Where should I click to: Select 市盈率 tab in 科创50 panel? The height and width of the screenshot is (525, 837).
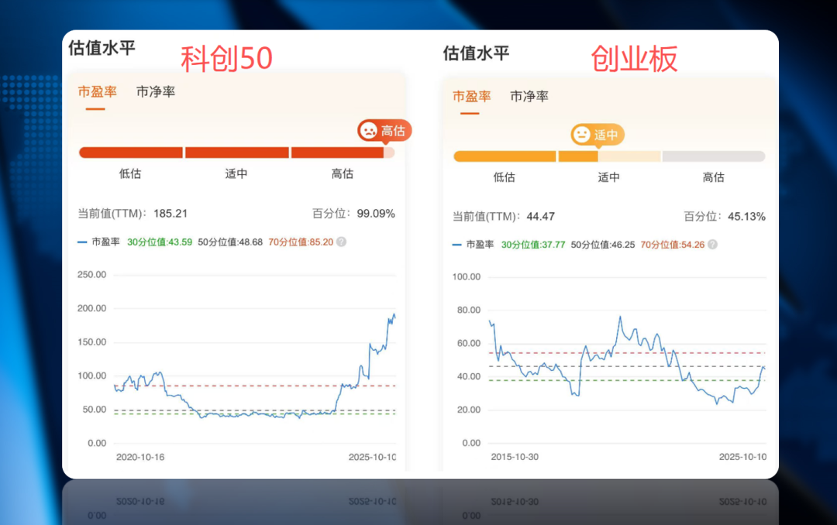(x=97, y=91)
